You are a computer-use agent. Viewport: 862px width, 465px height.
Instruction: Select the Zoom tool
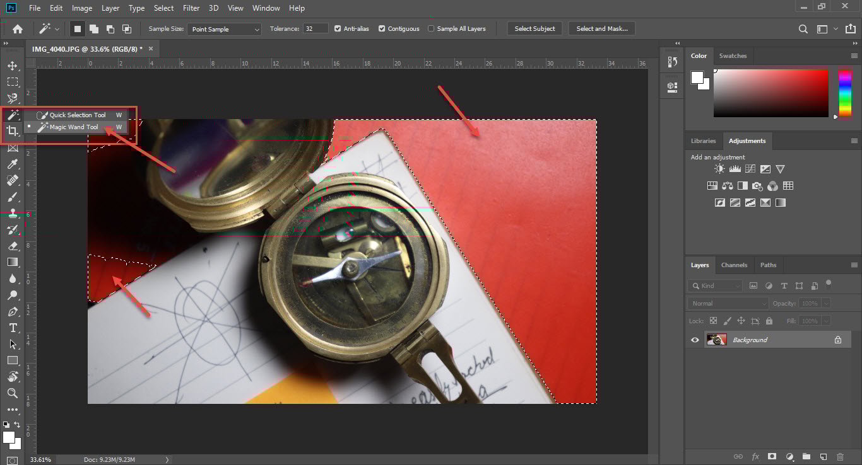pos(13,393)
